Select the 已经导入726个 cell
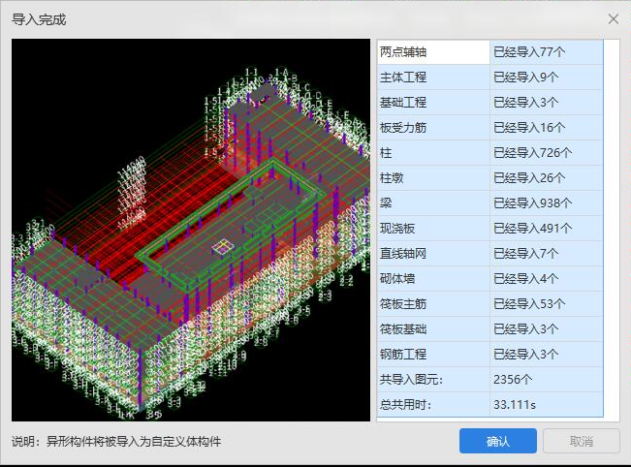The height and width of the screenshot is (467, 631). coord(547,153)
